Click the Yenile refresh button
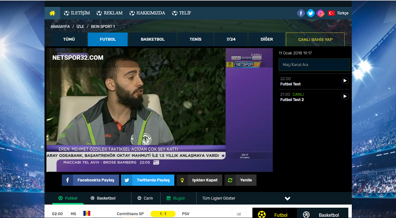This screenshot has width=396, height=218. (x=240, y=180)
